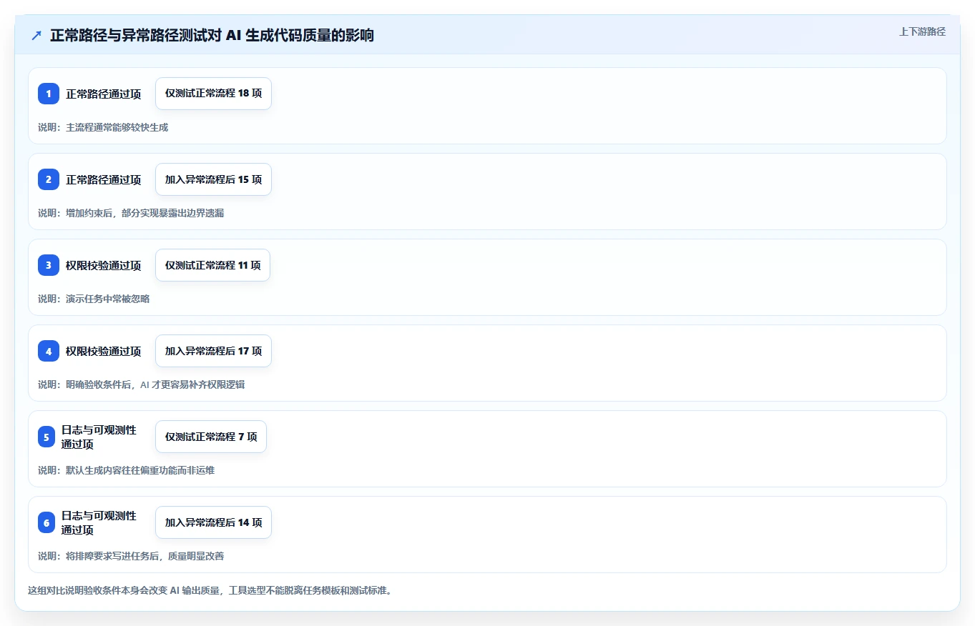Click 权限校验通过项 label in step 4
975x626 pixels.
[x=104, y=351]
